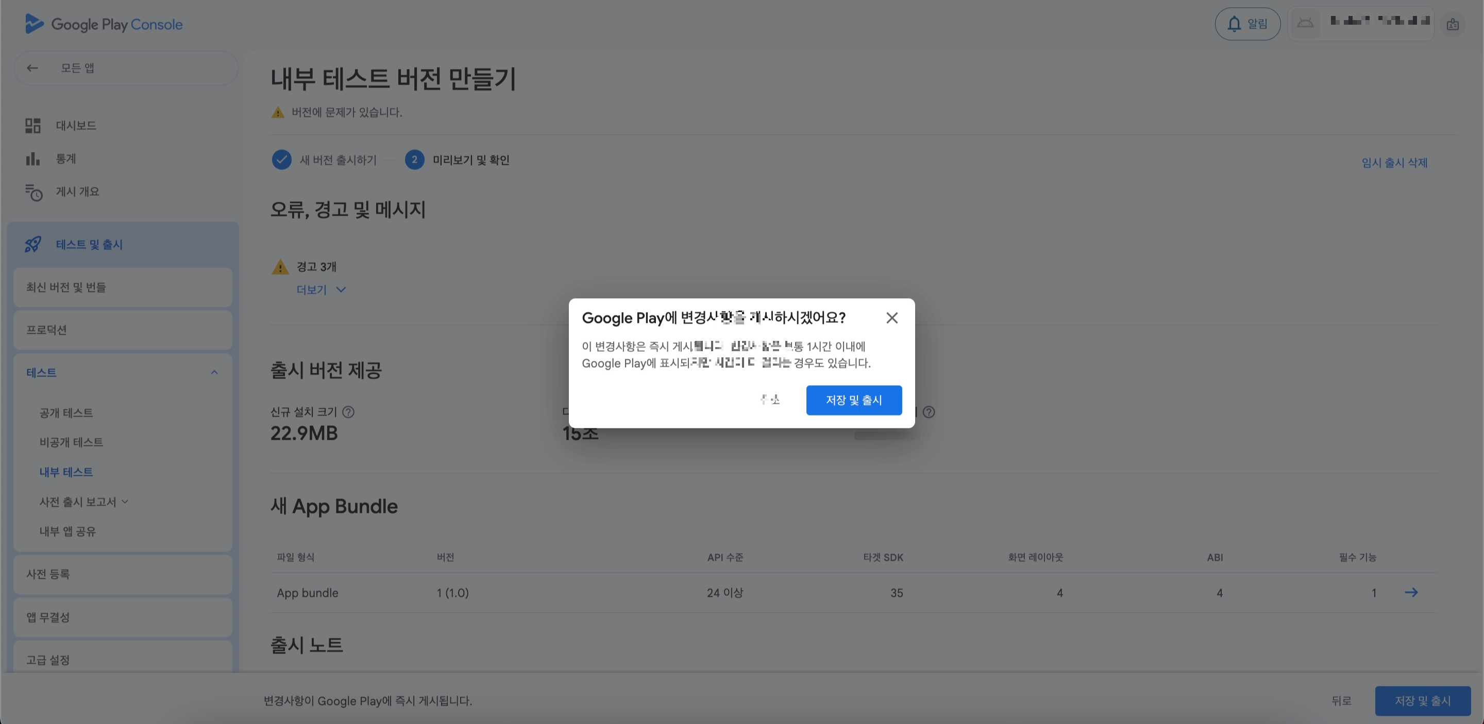Image resolution: width=1484 pixels, height=724 pixels.
Task: Close the publish confirmation dialog with X
Action: (x=892, y=318)
